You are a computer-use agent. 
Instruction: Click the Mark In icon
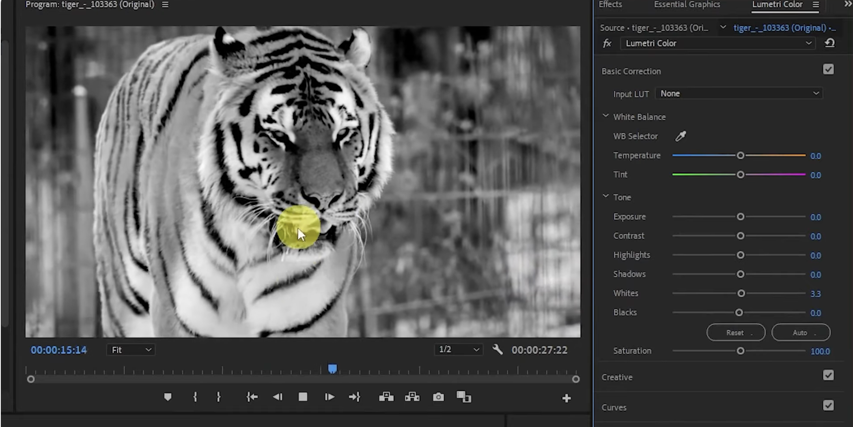coord(195,397)
